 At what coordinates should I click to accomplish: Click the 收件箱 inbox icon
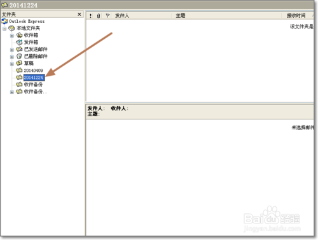[19, 35]
